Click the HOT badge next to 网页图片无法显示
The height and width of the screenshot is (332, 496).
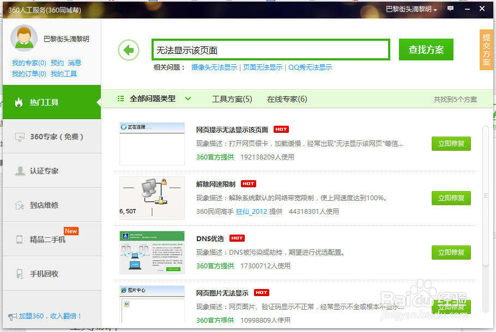[x=262, y=292]
